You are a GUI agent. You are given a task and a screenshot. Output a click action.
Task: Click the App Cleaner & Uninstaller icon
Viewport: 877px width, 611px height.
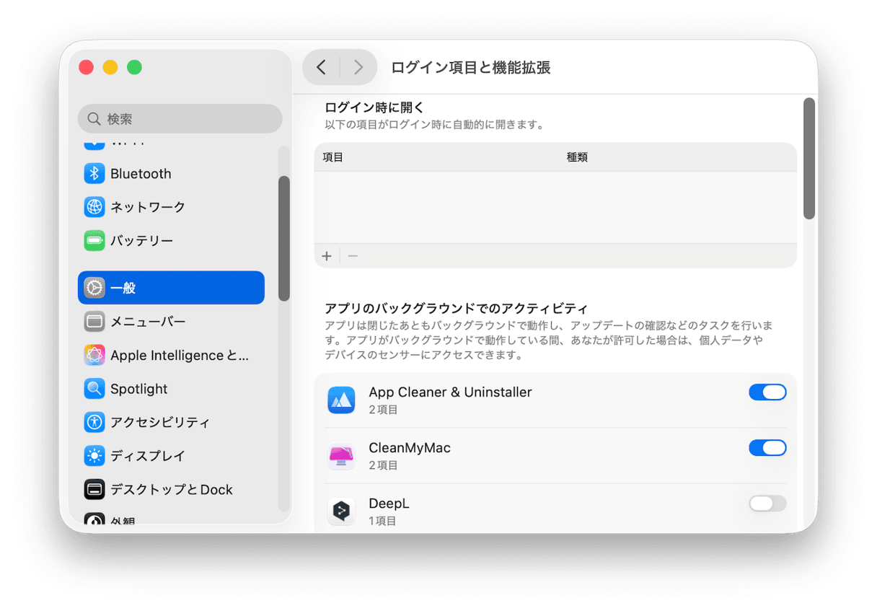(341, 399)
